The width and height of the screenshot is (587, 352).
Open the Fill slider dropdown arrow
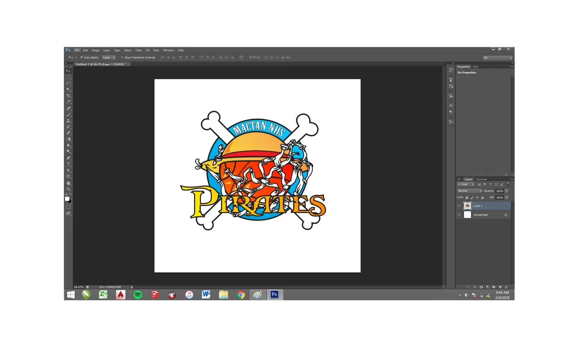point(507,198)
